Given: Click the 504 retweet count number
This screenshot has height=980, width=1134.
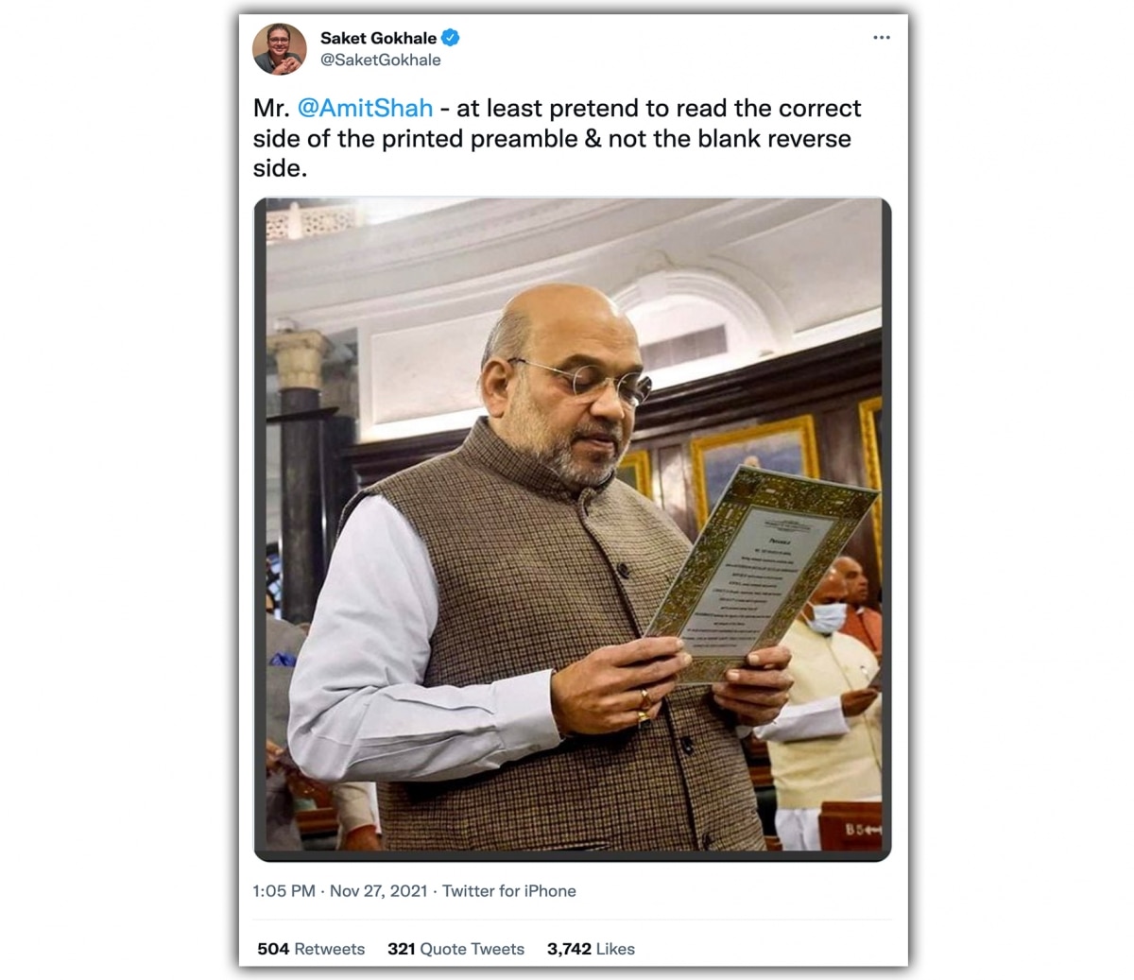Looking at the screenshot, I should [273, 949].
